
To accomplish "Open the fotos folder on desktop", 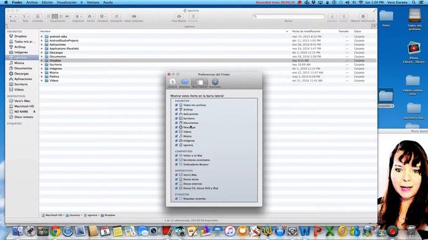I will click(387, 18).
